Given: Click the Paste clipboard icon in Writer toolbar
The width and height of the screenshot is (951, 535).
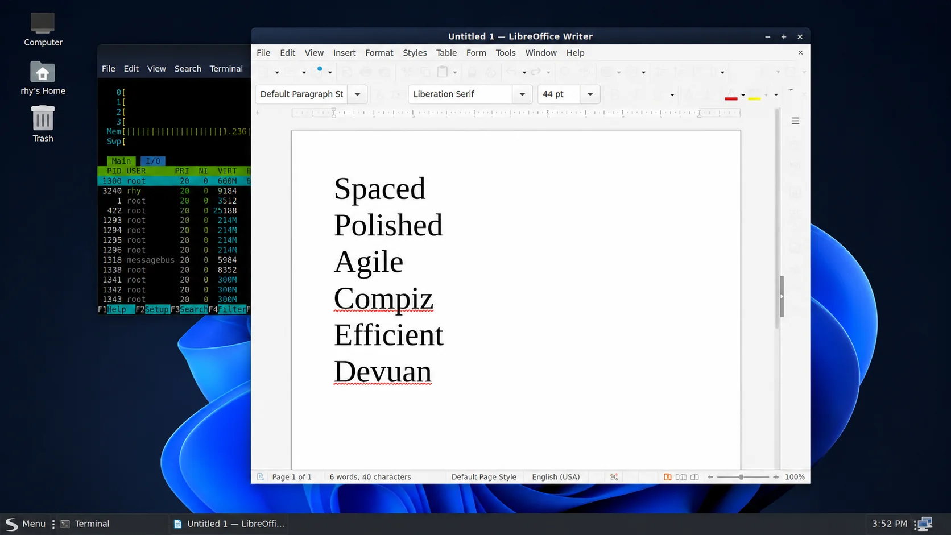Looking at the screenshot, I should tap(443, 72).
